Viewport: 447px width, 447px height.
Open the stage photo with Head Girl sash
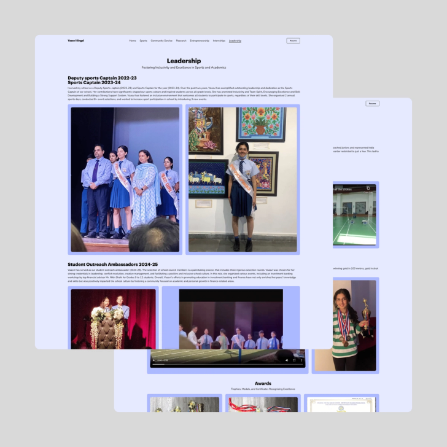(x=125, y=179)
